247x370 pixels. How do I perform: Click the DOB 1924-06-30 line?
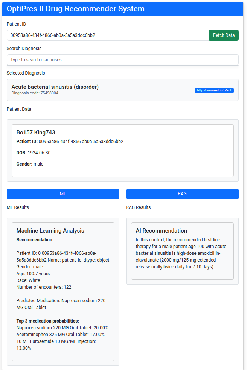click(33, 153)
